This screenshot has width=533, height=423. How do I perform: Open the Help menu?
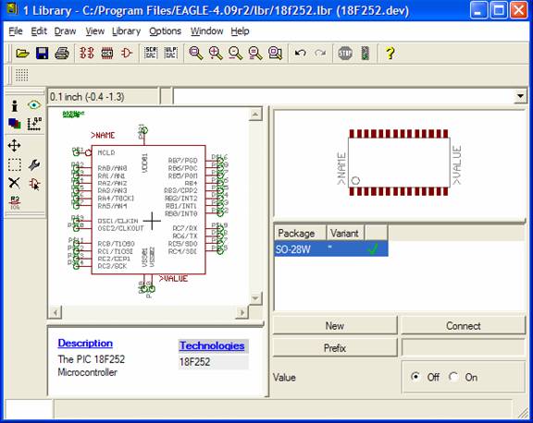(x=240, y=31)
